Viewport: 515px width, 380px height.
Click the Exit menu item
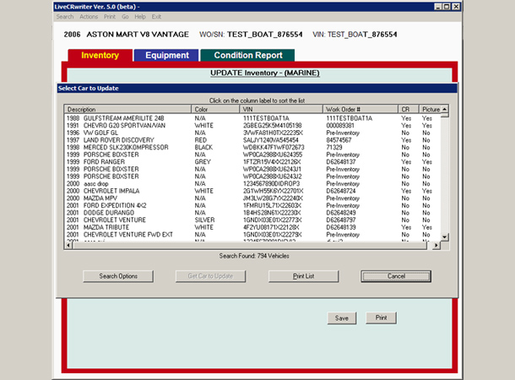(x=156, y=17)
